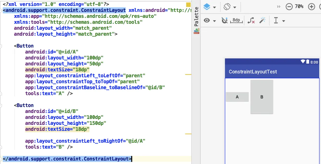Click layout_constraintBaseline_toBaselineOf line
This screenshot has height=164, width=321.
pyautogui.click(x=95, y=88)
